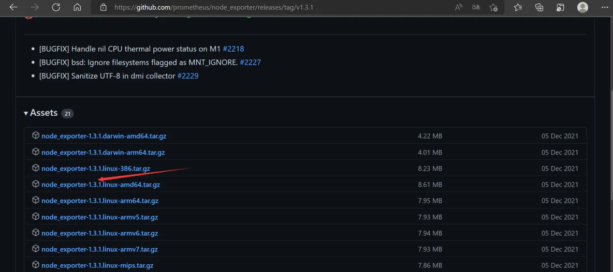The image size is (613, 272).
Task: Click the Assets count badge 21
Action: tap(67, 114)
